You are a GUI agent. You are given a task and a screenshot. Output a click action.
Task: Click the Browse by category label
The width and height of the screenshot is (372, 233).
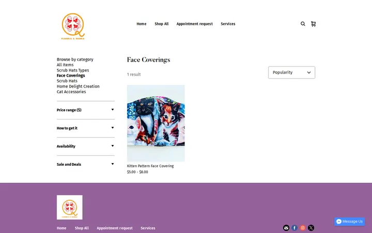75,60
